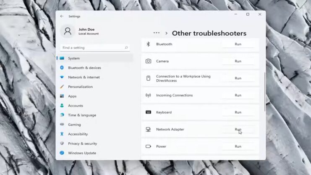Run the Keyboard troubleshooter

(238, 112)
